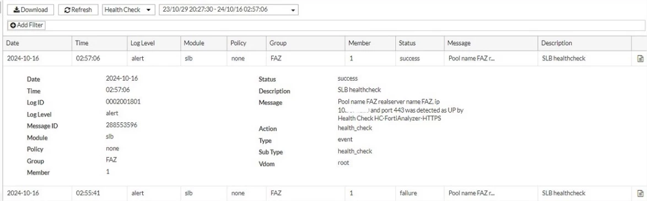Refresh the log list
Viewport: 647px width, 201px height.
pos(78,9)
